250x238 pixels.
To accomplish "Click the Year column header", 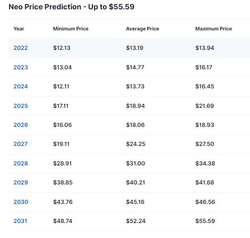I will pos(19,29).
